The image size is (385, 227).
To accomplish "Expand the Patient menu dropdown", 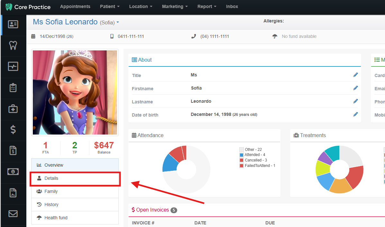I will 109,7.
